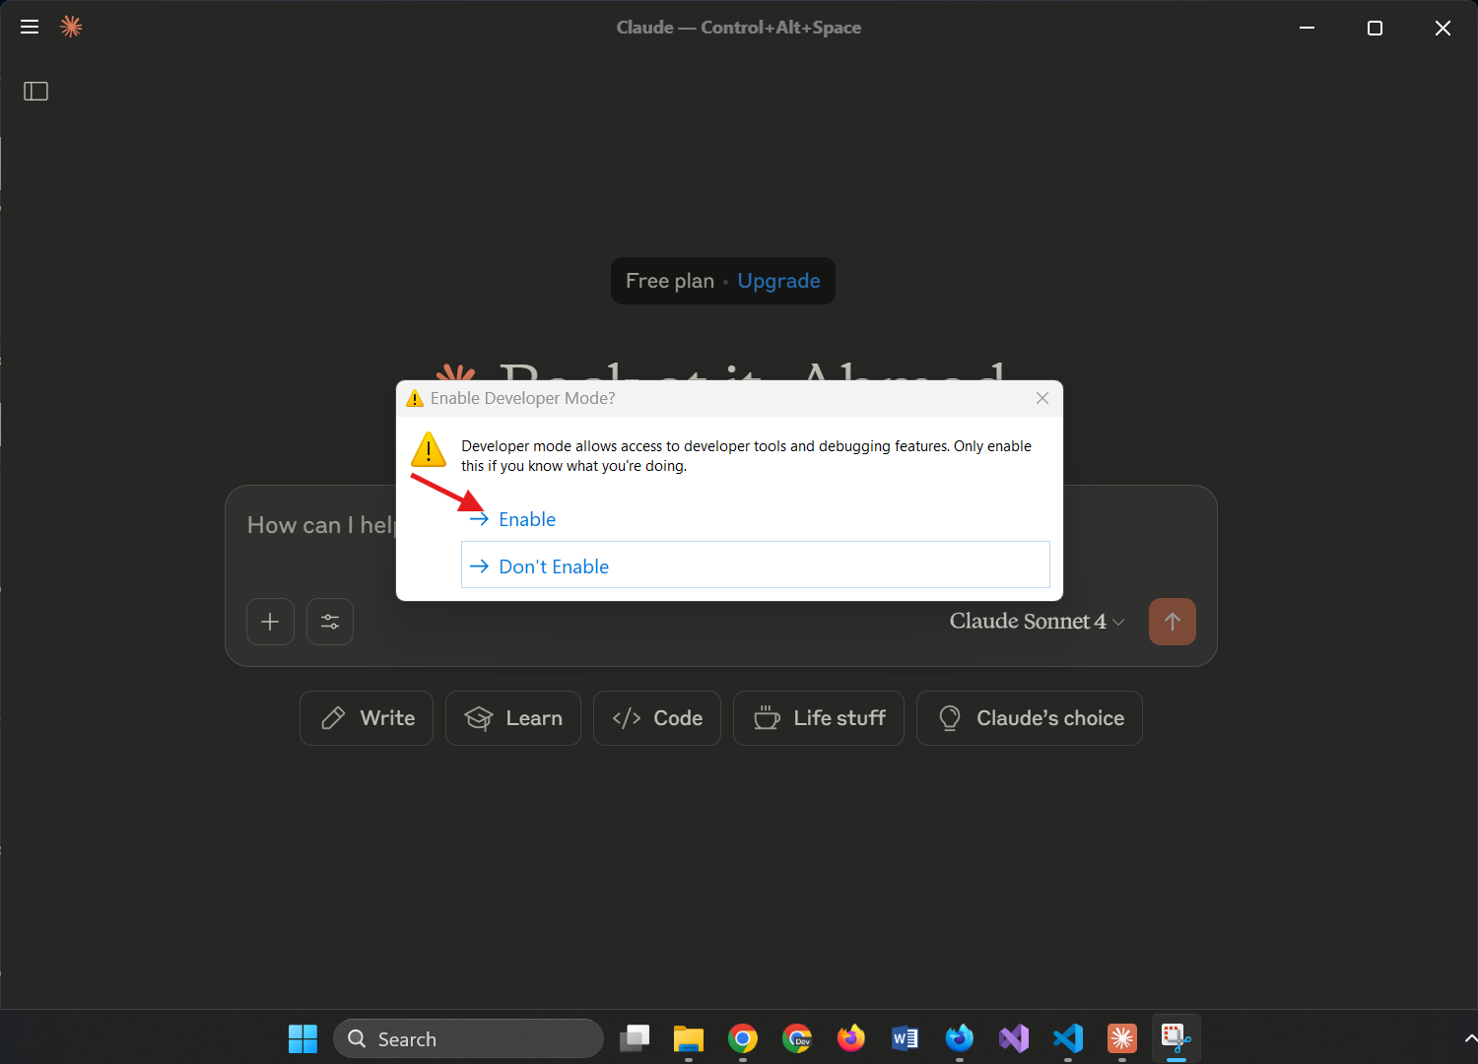Open Microsoft Word from the taskbar
The image size is (1478, 1064).
(906, 1038)
